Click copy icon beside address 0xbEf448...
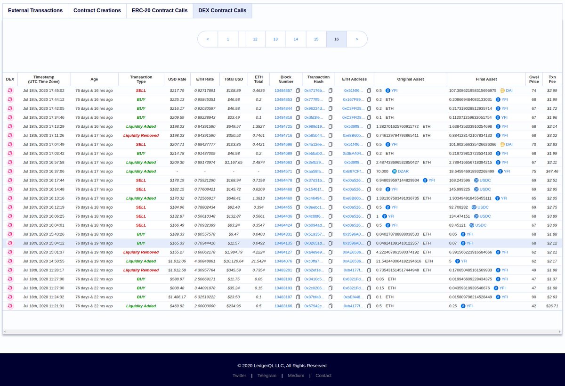The image size is (565, 386). (369, 297)
